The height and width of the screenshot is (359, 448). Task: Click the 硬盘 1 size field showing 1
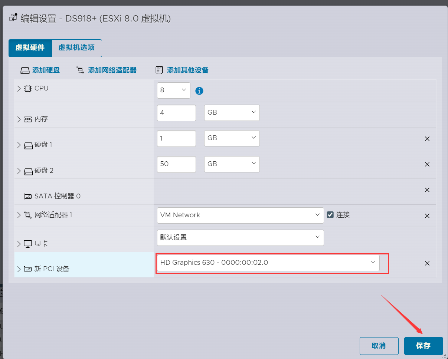pyautogui.click(x=176, y=138)
